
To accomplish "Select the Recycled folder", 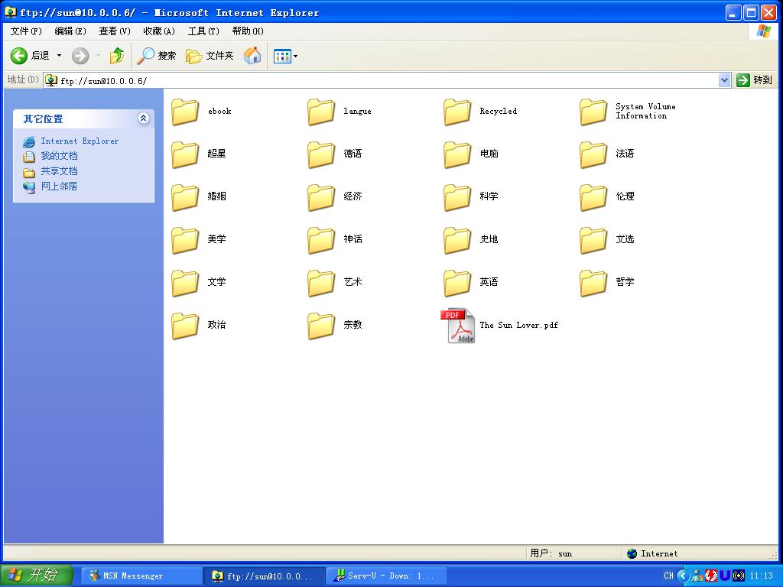I will (457, 112).
